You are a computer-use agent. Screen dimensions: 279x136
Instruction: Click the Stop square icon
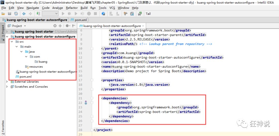pyautogui.click(x=95, y=14)
